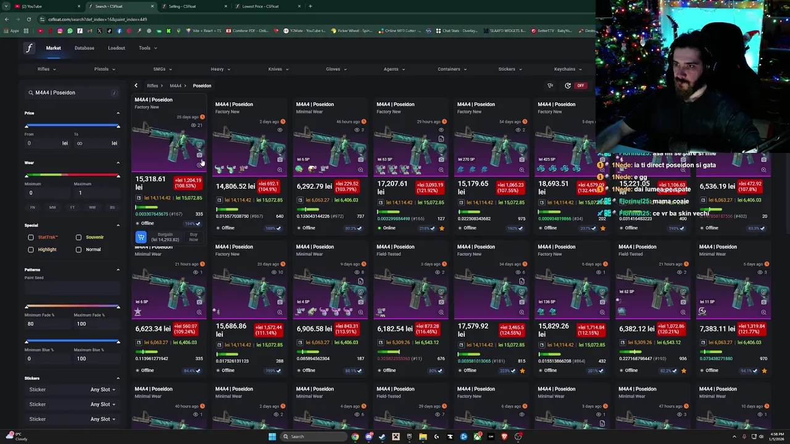Screen dimensions: 790x444
Task: Zoom the 14,806.52 lei listing image
Action: pos(280,170)
